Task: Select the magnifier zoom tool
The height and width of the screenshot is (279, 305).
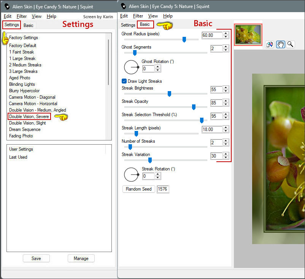Action: (x=290, y=44)
